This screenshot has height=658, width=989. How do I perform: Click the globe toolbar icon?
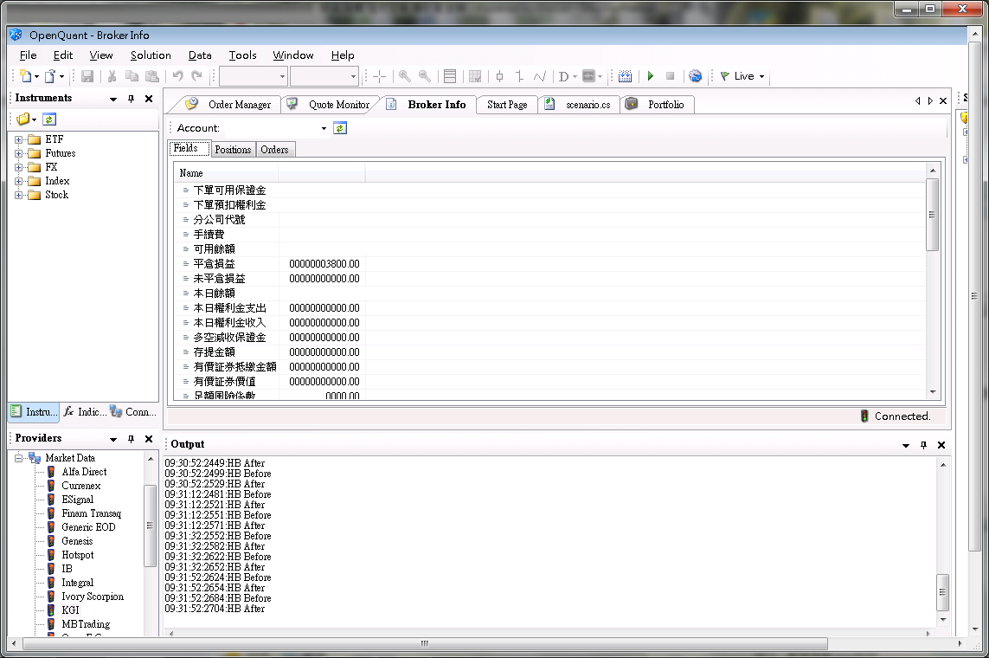point(695,76)
